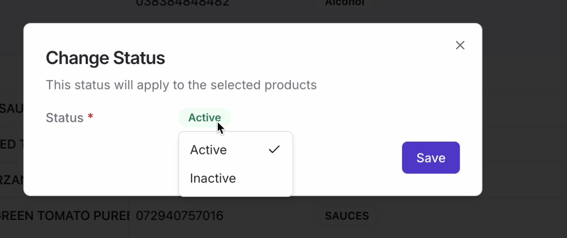Click the Save button
The height and width of the screenshot is (238, 567).
[431, 158]
